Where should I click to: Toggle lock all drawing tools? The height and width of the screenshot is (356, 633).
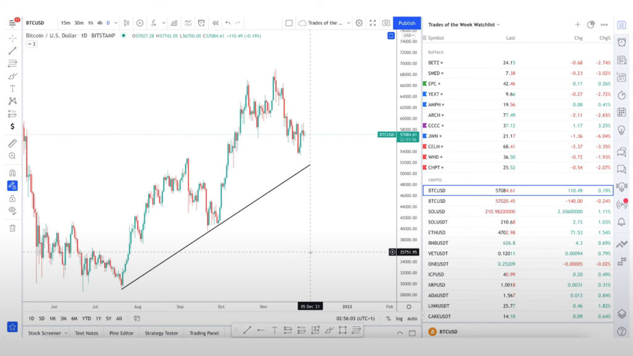click(12, 198)
